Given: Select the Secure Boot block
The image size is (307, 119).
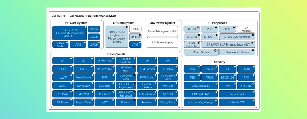Looking at the screenshot, I should (x=237, y=94).
